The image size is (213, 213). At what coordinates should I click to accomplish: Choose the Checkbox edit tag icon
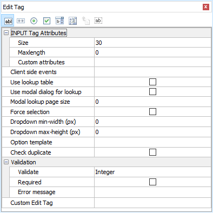pyautogui.click(x=46, y=21)
